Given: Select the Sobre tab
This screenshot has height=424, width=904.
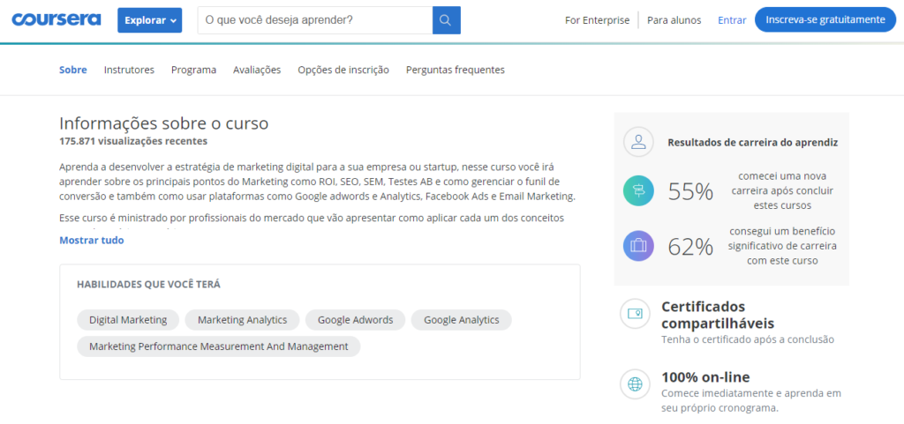Looking at the screenshot, I should tap(73, 70).
